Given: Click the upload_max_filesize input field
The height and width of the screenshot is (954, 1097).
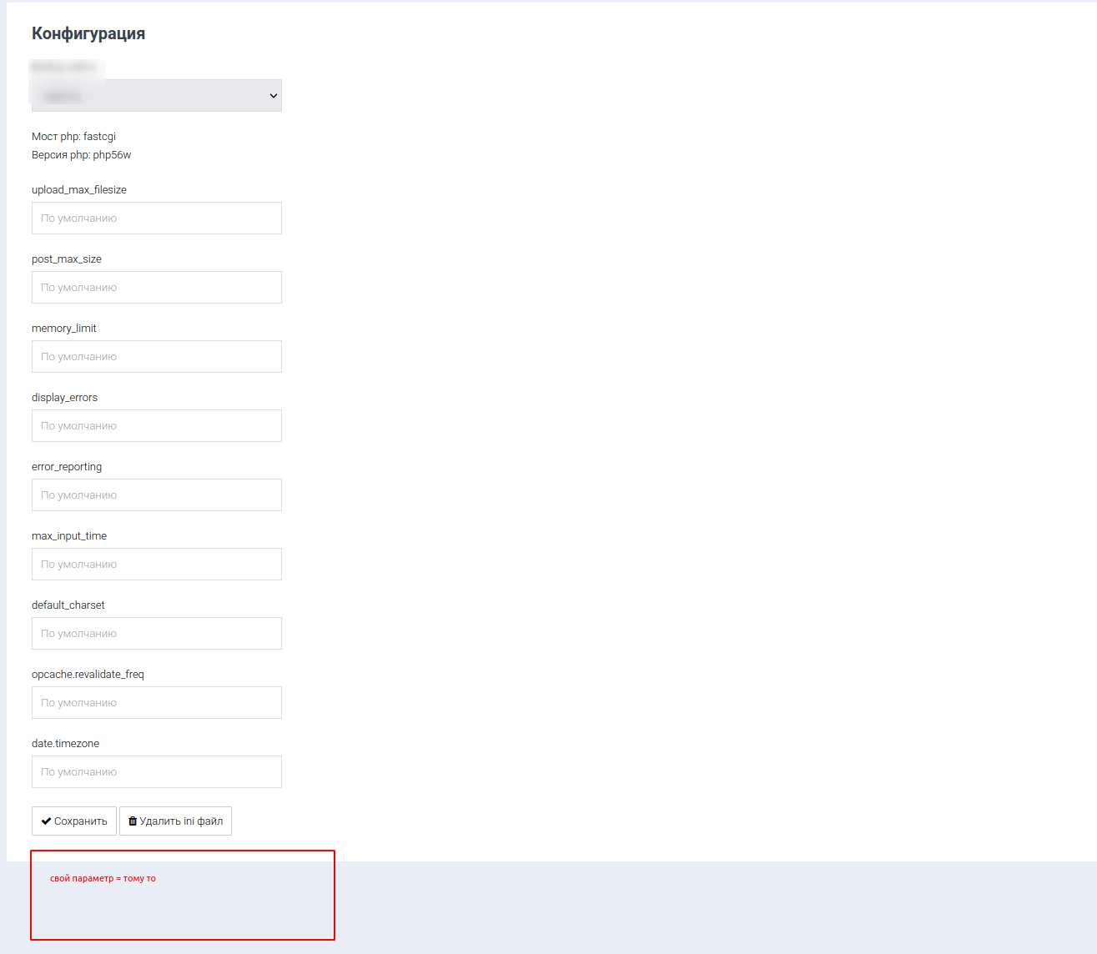Looking at the screenshot, I should (156, 218).
